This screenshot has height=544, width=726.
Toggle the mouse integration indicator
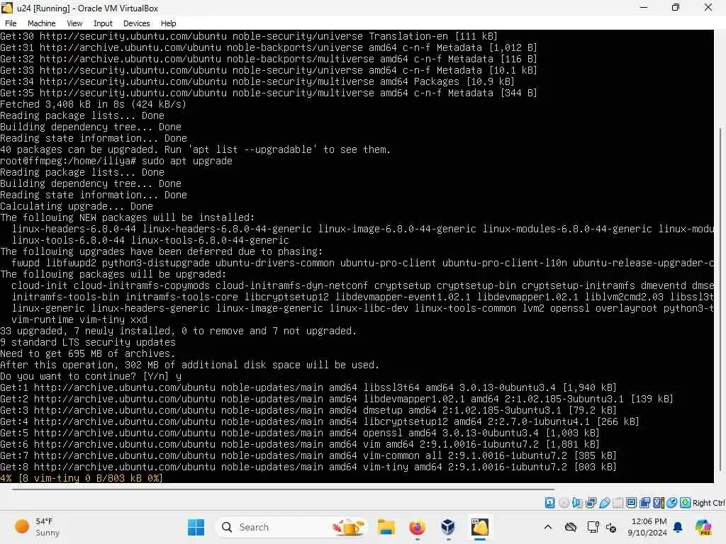[x=672, y=503]
